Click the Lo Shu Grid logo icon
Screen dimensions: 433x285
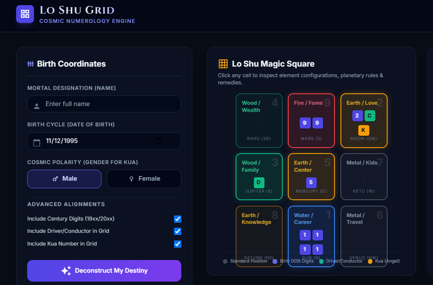click(25, 14)
